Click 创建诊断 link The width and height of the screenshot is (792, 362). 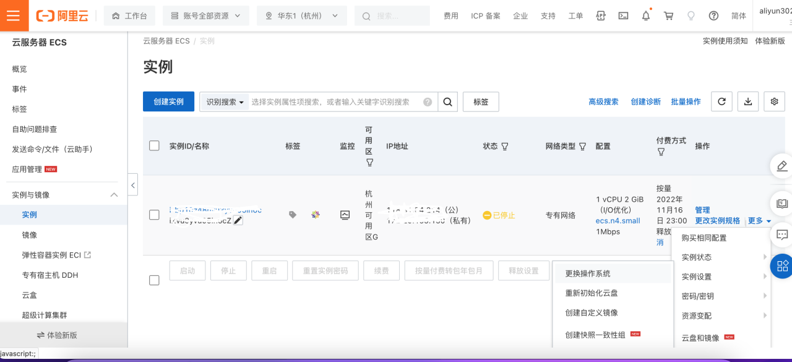click(646, 101)
